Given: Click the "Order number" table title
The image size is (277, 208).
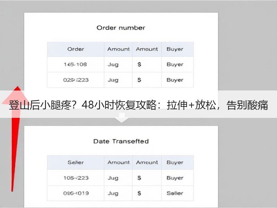Looking at the screenshot, I should click(x=121, y=28).
